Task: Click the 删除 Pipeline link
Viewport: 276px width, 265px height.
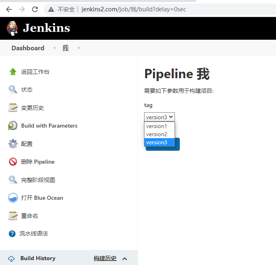Action: pos(38,162)
